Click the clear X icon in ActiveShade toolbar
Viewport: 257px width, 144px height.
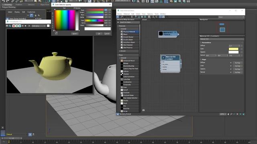29,26
